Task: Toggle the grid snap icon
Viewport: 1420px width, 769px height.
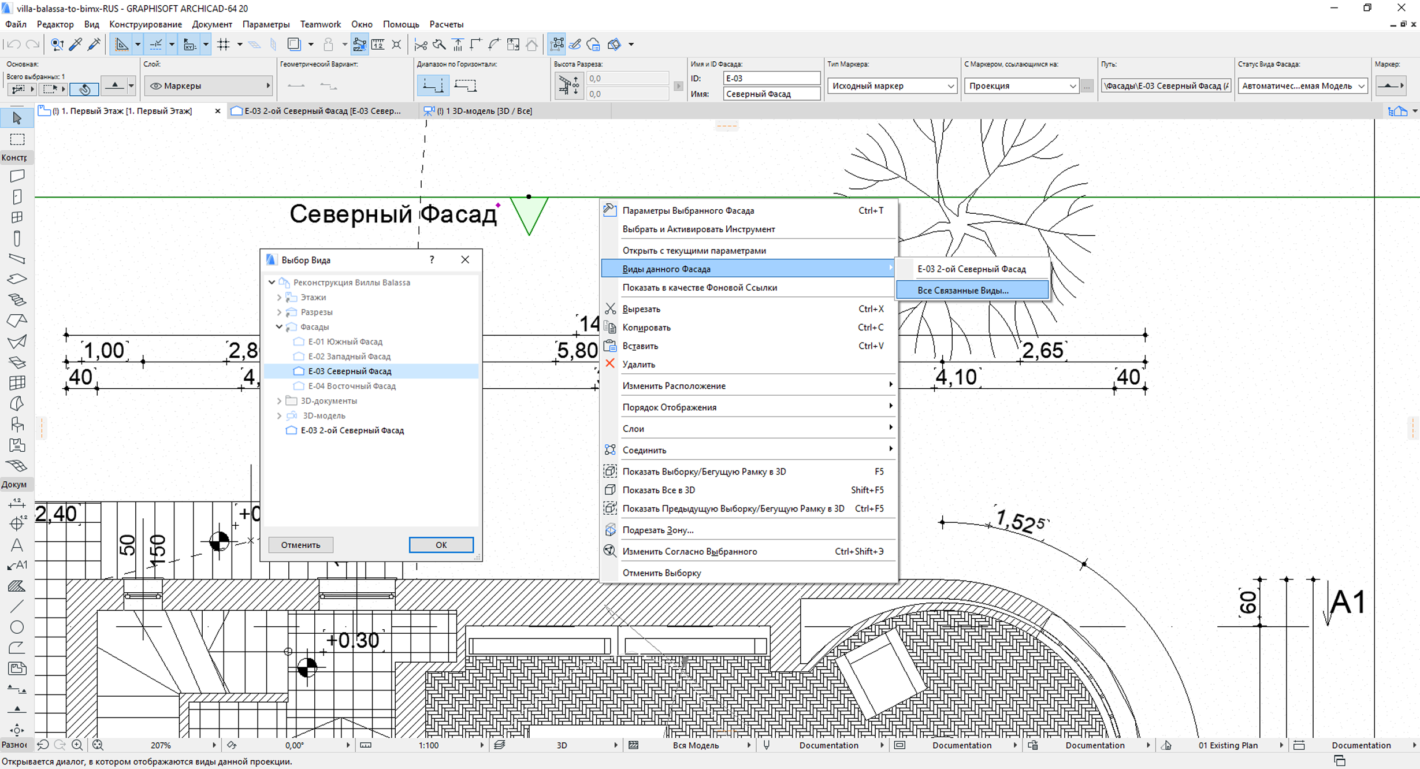Action: tap(224, 44)
